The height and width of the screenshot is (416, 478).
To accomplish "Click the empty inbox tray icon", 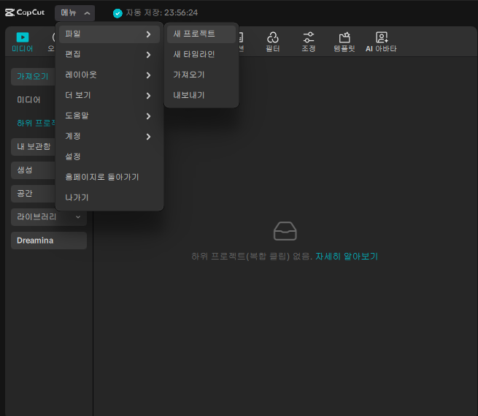I will [x=285, y=231].
